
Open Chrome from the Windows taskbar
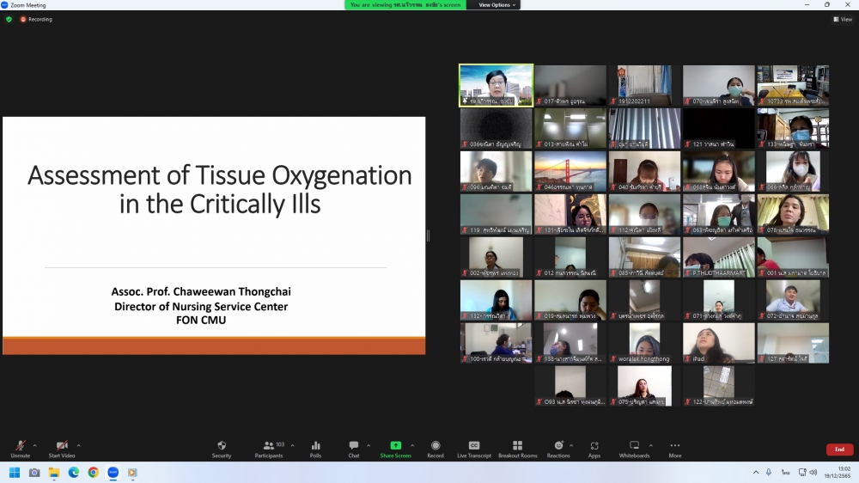pyautogui.click(x=93, y=473)
